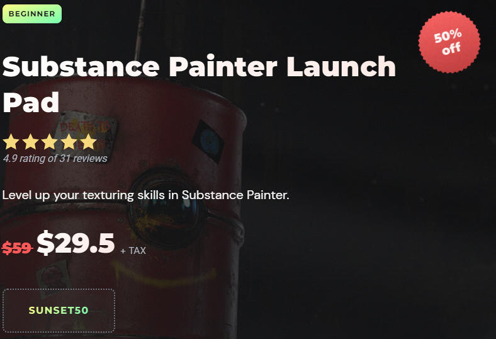Click the texturing skills description text
The width and height of the screenshot is (496, 339).
click(146, 195)
